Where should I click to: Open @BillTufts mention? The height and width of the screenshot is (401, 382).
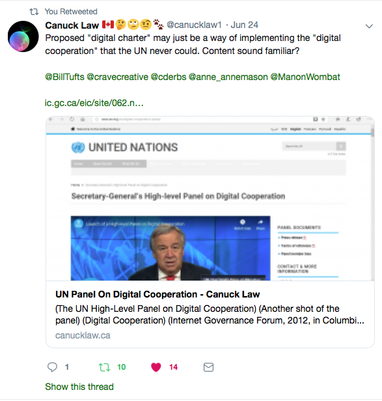click(64, 77)
